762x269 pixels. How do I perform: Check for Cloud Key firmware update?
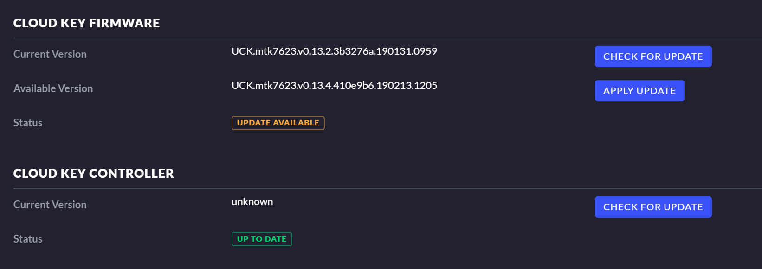653,56
